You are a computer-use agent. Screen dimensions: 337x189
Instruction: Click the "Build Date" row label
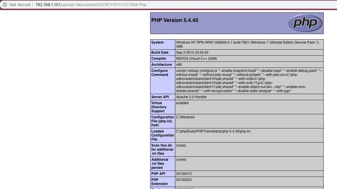click(160, 53)
